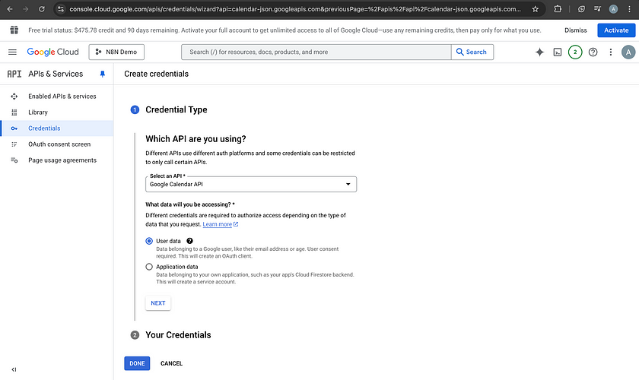This screenshot has height=380, width=639.
Task: Focus the resources search field
Action: [316, 52]
